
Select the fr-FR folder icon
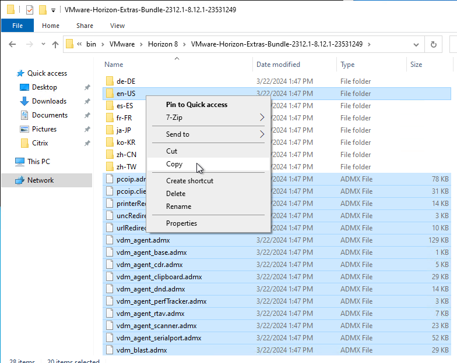pos(110,118)
